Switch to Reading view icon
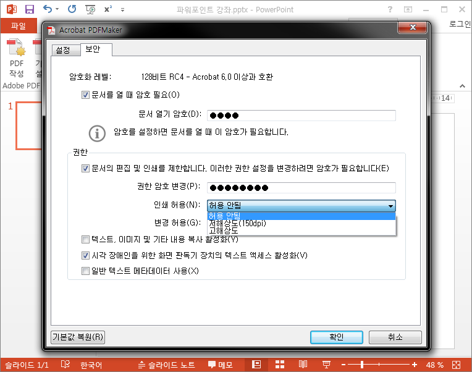Image resolution: width=472 pixels, height=372 pixels. click(x=303, y=365)
